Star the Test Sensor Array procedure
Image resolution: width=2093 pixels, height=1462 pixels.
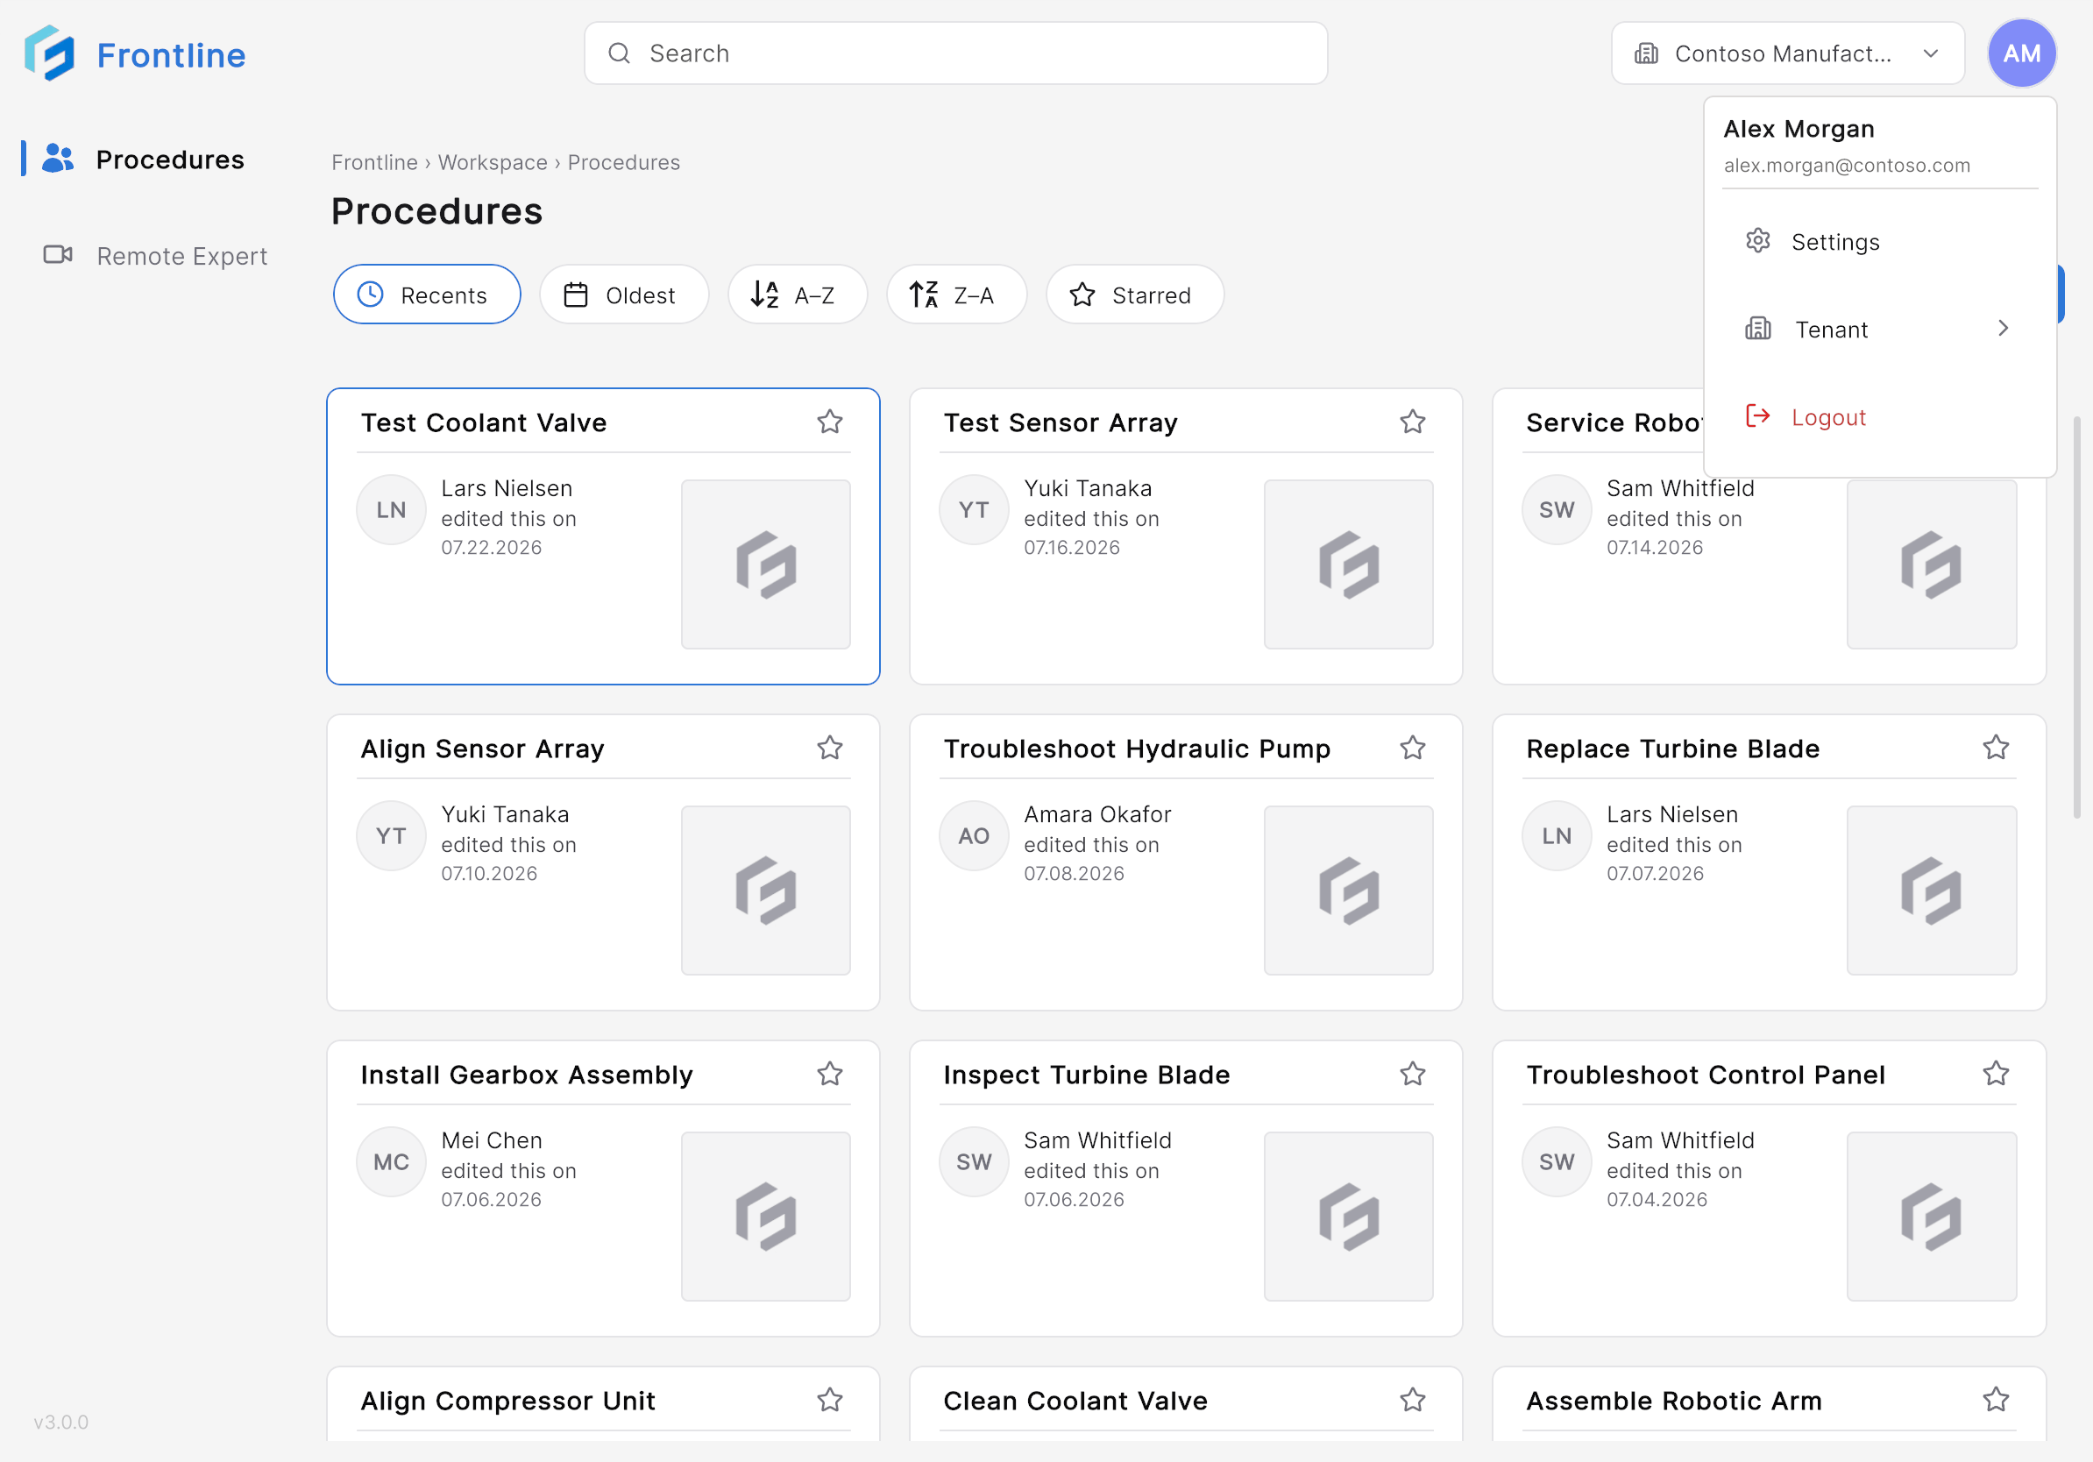(1412, 421)
